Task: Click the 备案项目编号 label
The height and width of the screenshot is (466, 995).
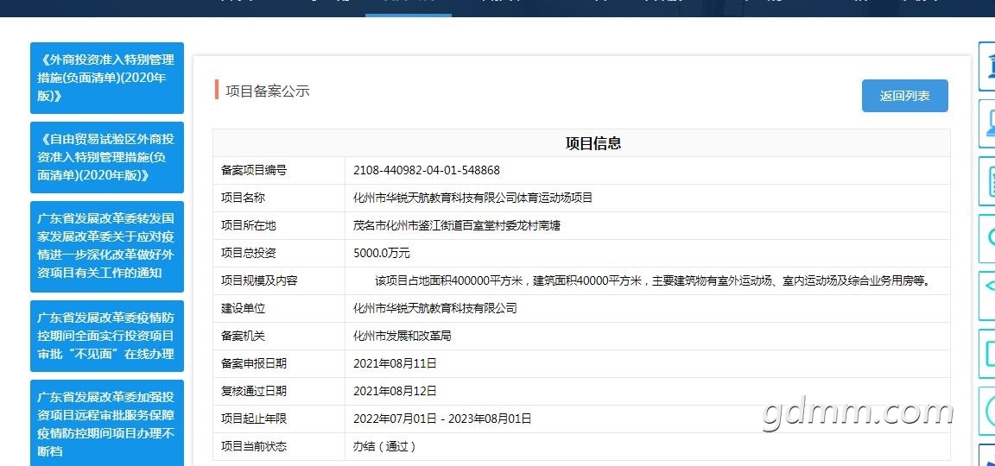Action: [254, 170]
